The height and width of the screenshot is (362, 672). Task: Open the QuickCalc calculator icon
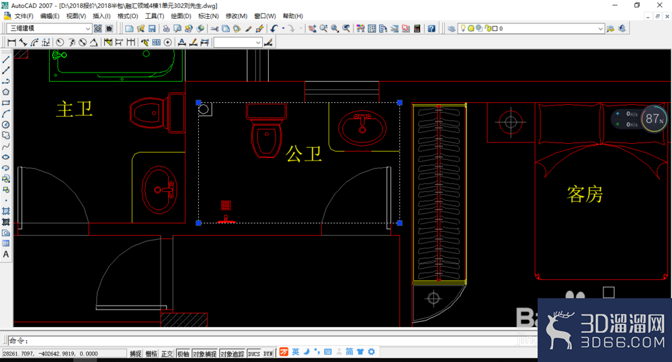tap(417, 29)
